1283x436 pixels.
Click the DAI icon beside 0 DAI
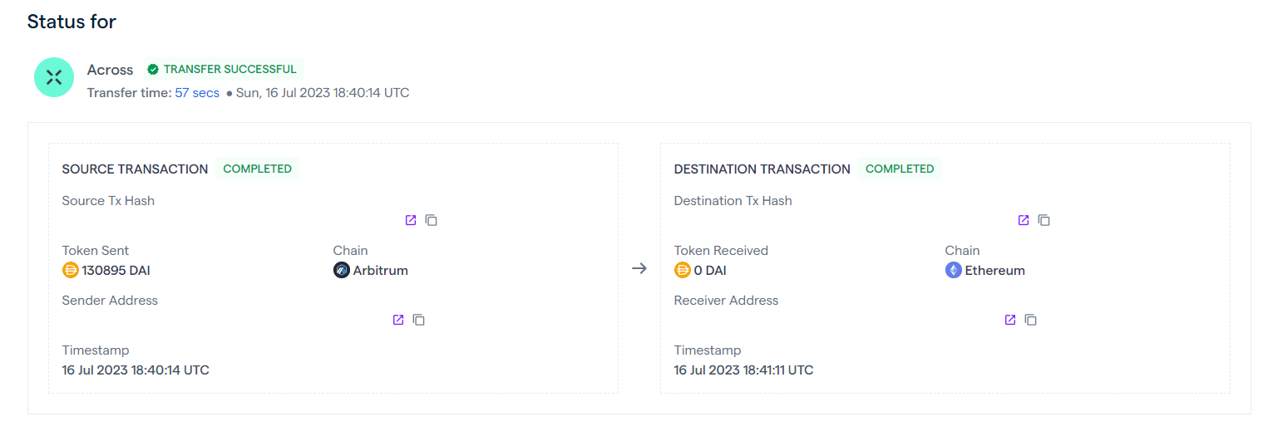click(x=683, y=270)
